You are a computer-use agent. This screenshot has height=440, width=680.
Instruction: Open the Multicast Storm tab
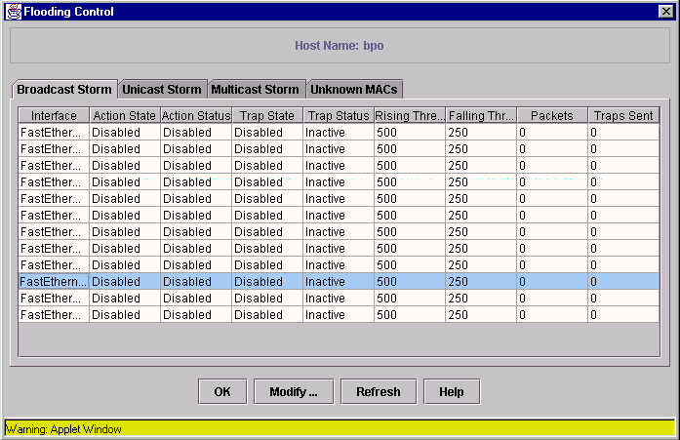pos(255,89)
